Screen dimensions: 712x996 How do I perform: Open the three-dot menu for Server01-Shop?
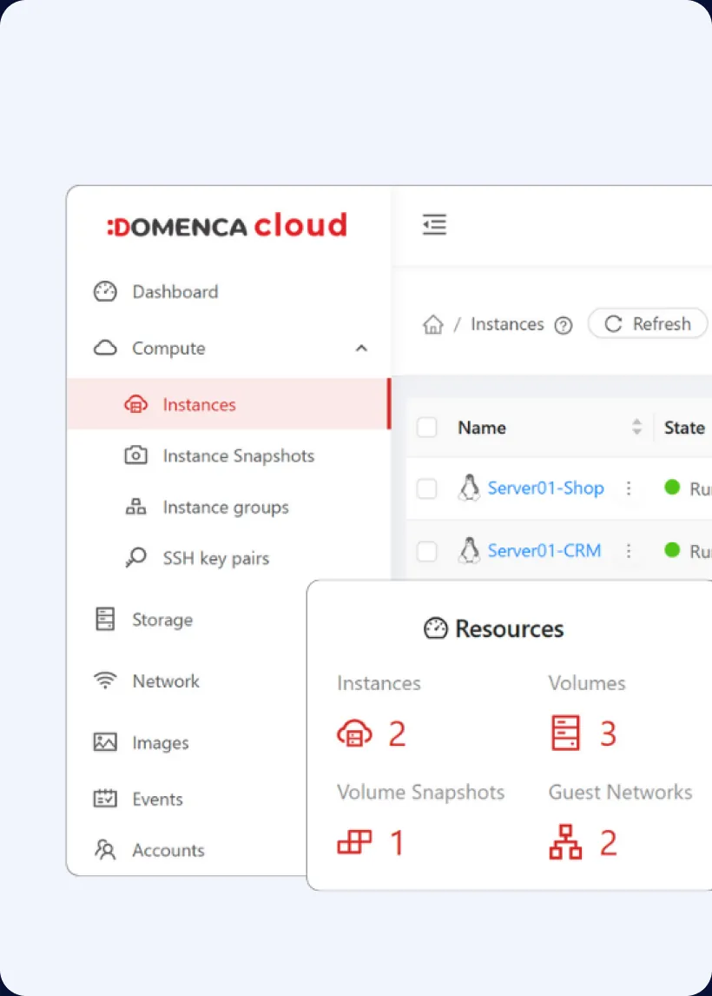click(629, 488)
